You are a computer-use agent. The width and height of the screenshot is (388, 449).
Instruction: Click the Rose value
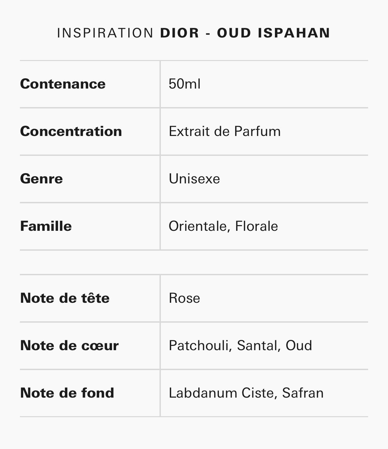pyautogui.click(x=184, y=298)
